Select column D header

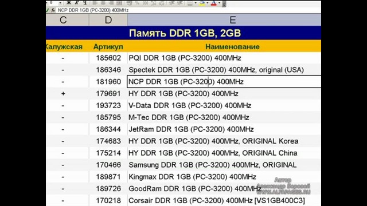coord(108,20)
